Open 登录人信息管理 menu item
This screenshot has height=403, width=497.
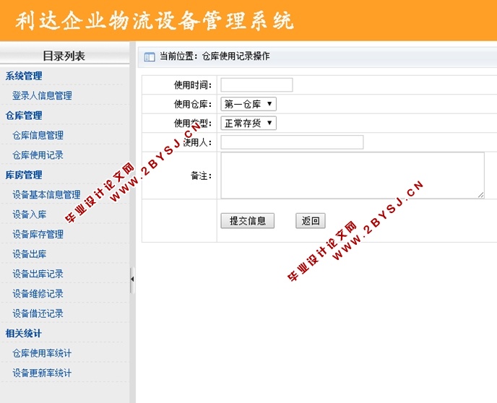42,95
